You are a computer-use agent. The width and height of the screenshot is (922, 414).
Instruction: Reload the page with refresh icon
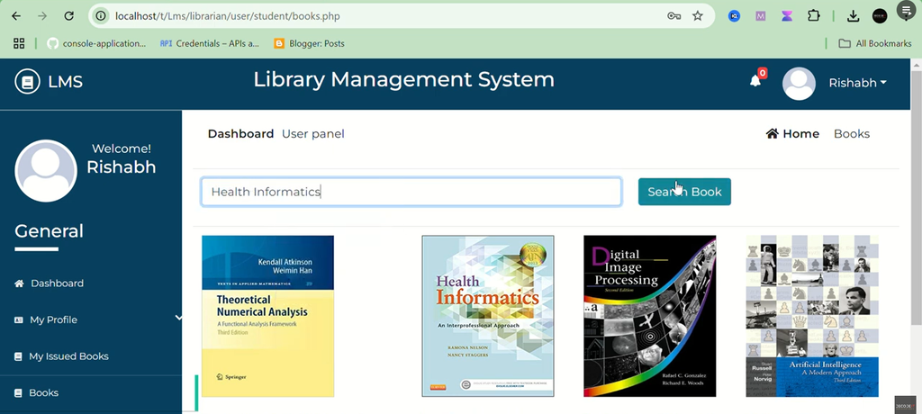(68, 16)
